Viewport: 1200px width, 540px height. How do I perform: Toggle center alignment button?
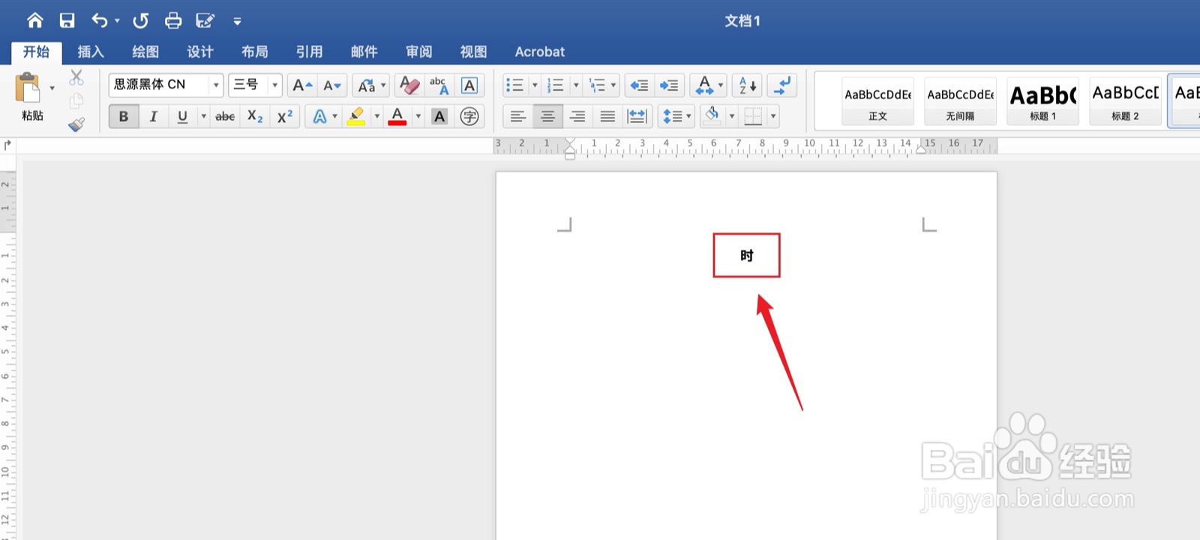pyautogui.click(x=547, y=116)
